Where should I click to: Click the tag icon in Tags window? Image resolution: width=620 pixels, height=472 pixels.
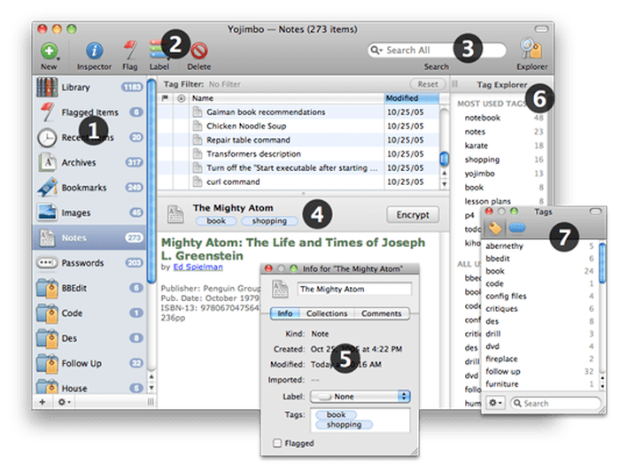tap(494, 228)
